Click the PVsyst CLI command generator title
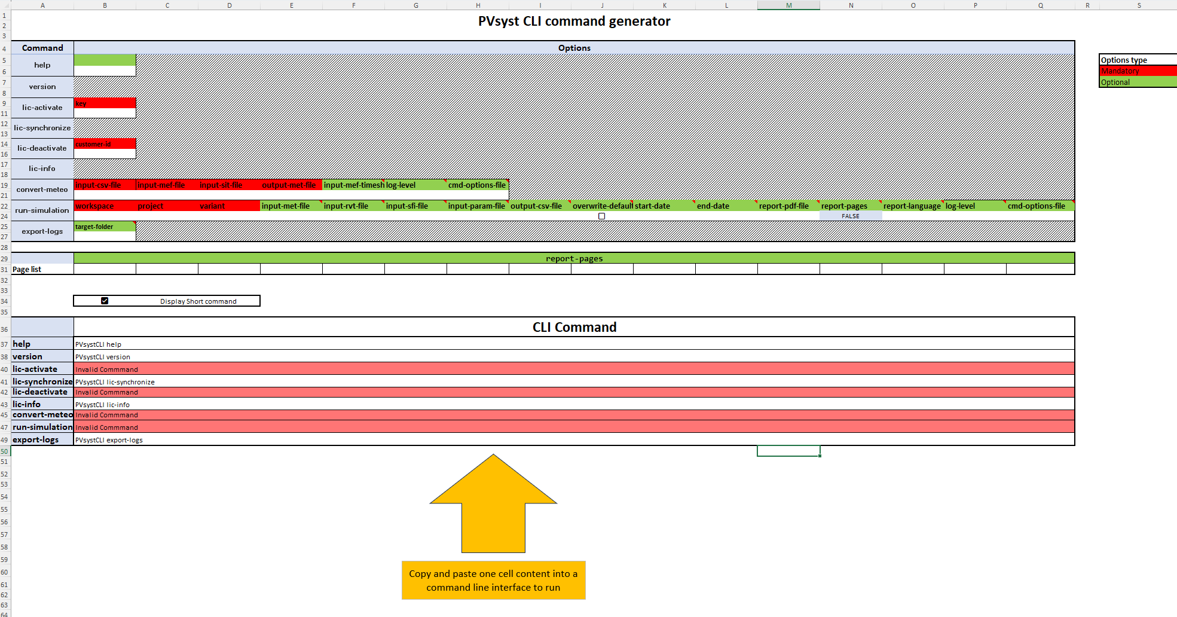The width and height of the screenshot is (1177, 617). 574,22
